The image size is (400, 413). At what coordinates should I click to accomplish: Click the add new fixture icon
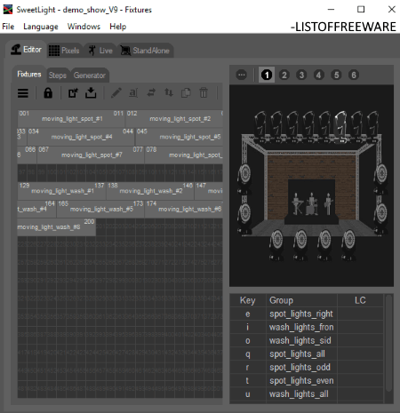click(73, 93)
